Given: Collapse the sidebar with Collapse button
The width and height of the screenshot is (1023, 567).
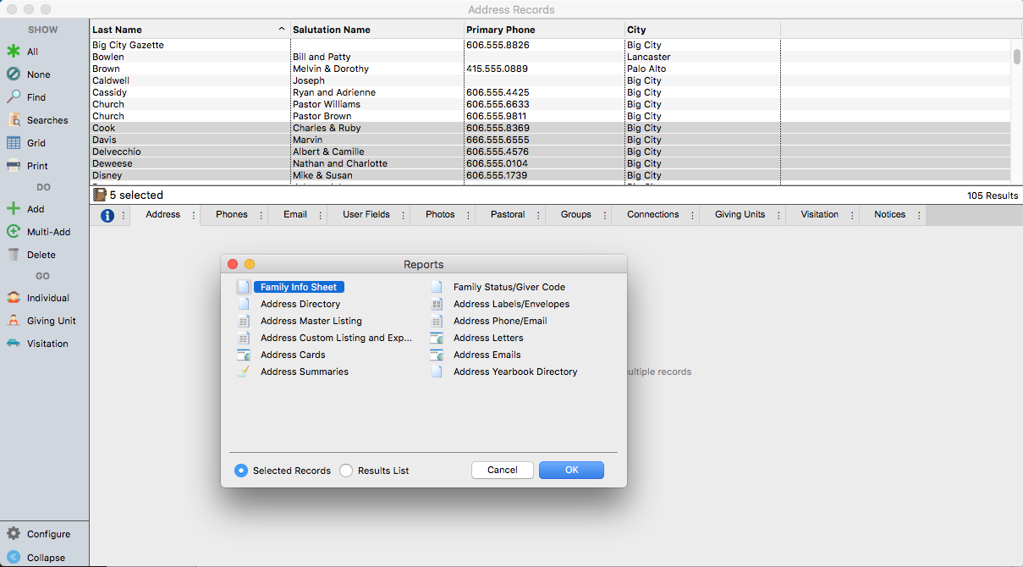Looking at the screenshot, I should pyautogui.click(x=14, y=558).
